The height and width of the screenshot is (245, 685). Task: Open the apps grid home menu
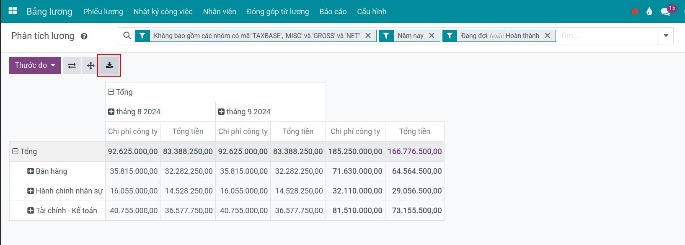13,11
